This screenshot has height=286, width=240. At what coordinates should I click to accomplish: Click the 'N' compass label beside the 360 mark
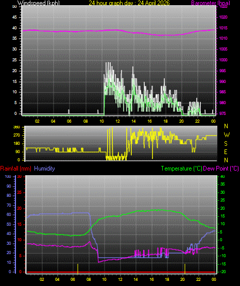[x=226, y=126]
